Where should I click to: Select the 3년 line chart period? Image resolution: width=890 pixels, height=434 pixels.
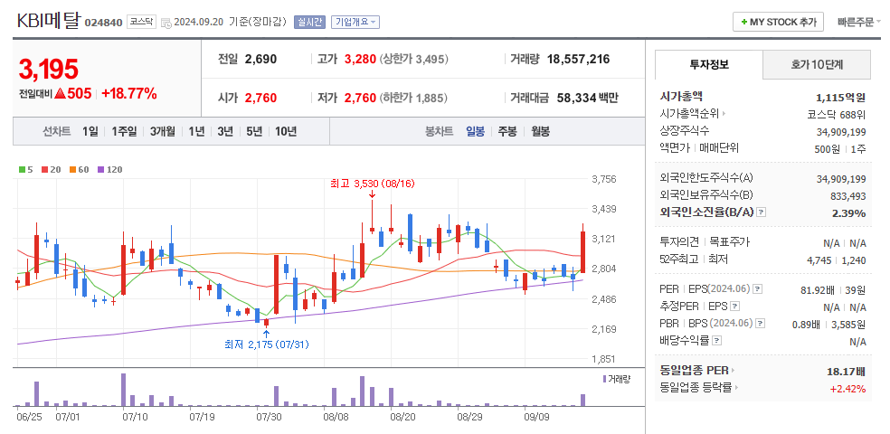[x=225, y=132]
